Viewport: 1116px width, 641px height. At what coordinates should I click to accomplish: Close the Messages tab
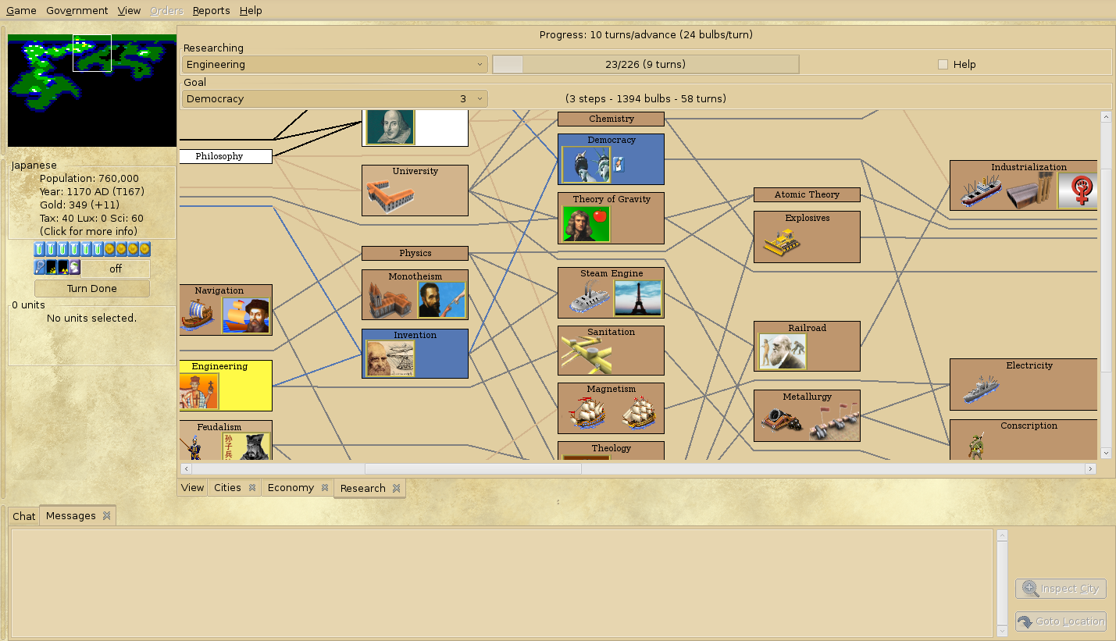point(107,516)
